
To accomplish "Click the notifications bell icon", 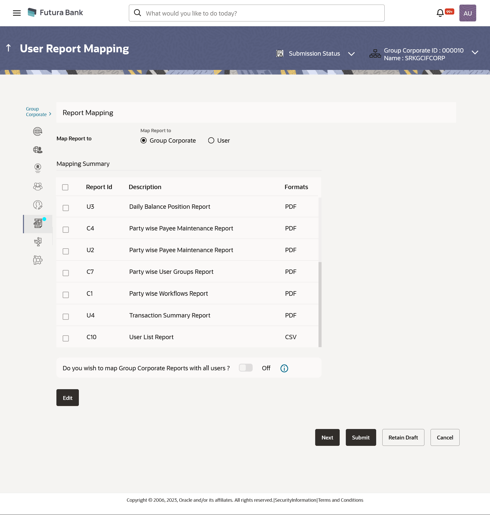I will (x=440, y=13).
